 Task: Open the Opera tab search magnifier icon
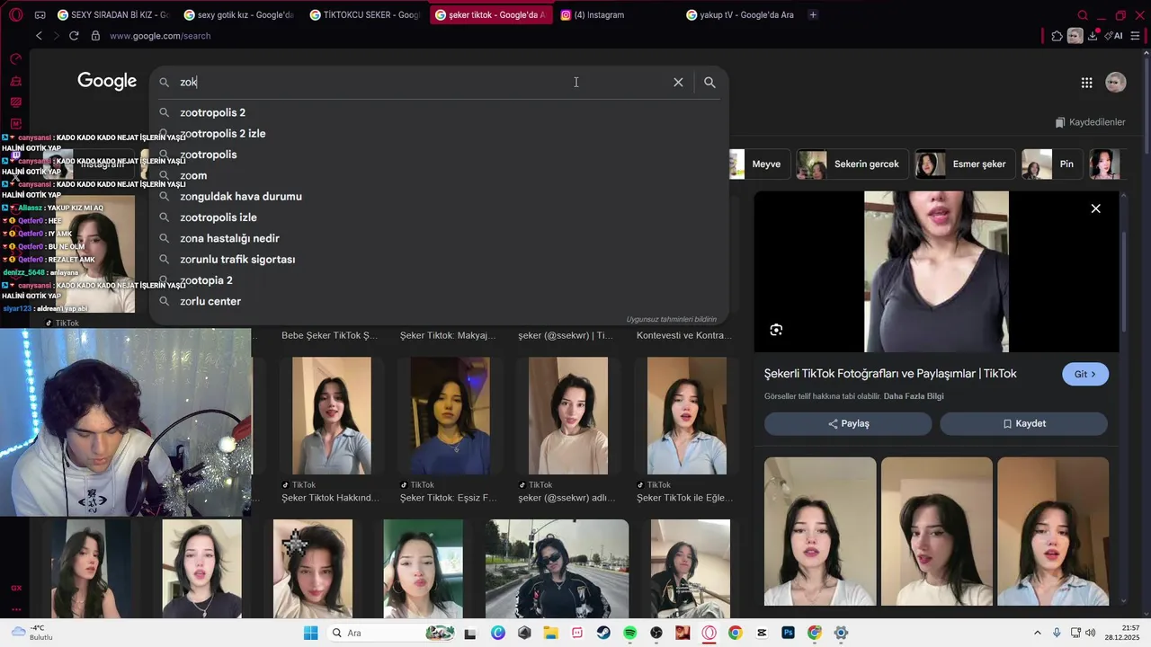point(1083,15)
